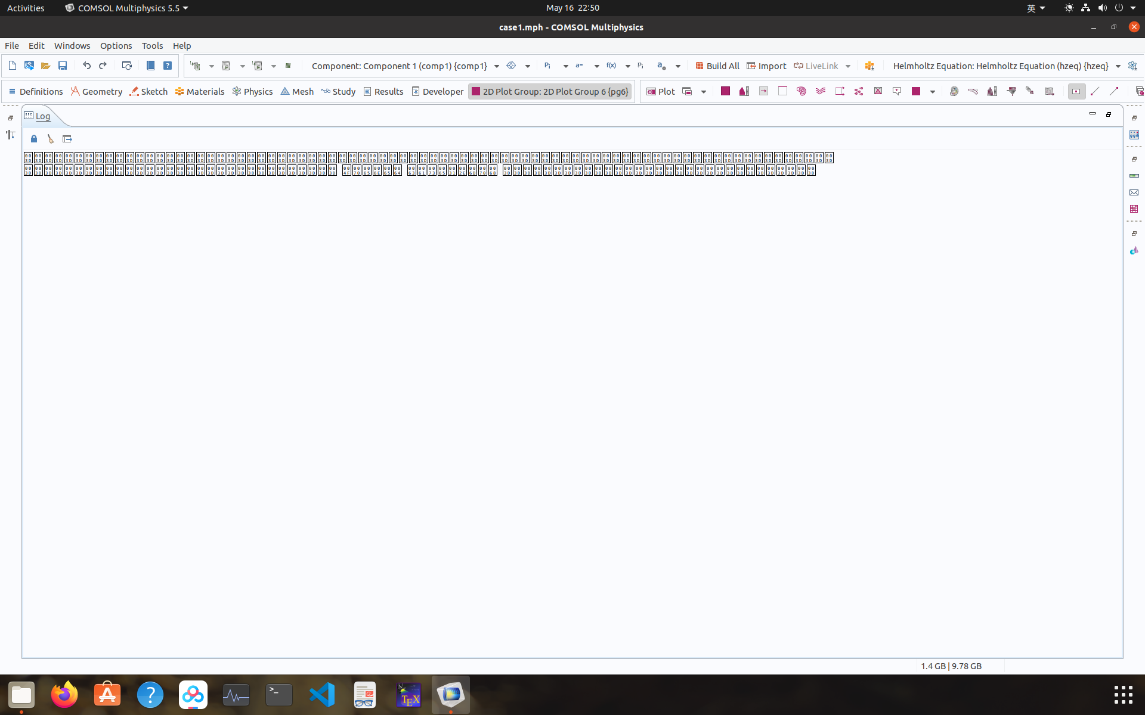Screen dimensions: 1145x715
Task: Switch to the Physics ribbon tab
Action: tap(252, 91)
